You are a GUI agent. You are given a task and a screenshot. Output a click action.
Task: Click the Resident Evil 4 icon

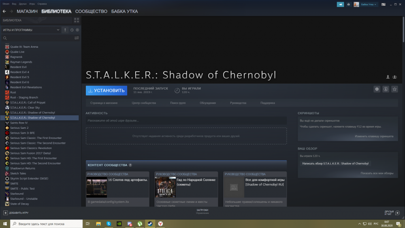(x=7, y=72)
